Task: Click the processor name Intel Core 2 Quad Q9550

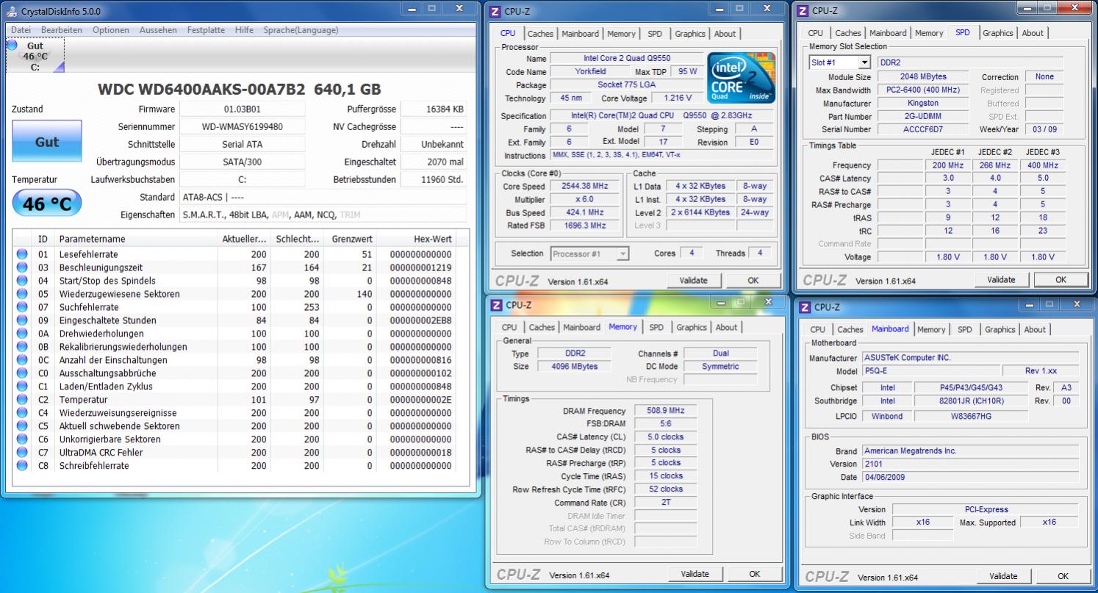Action: [x=627, y=58]
